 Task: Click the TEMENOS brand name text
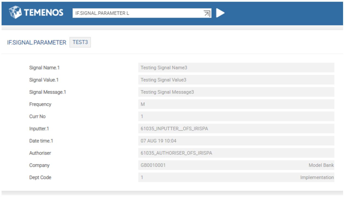coord(44,13)
